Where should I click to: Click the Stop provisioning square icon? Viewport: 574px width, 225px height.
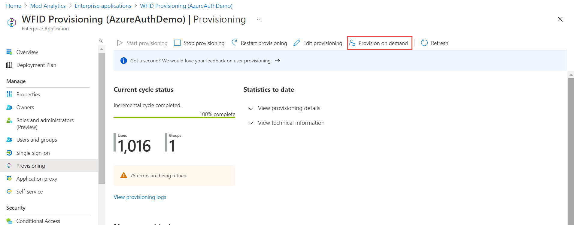(x=177, y=43)
